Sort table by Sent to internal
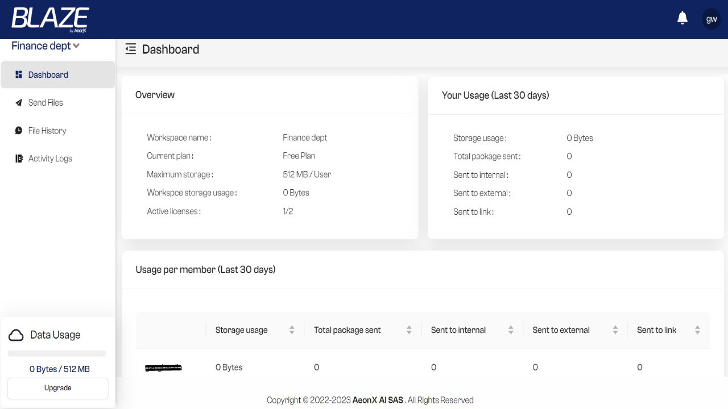 pyautogui.click(x=511, y=330)
